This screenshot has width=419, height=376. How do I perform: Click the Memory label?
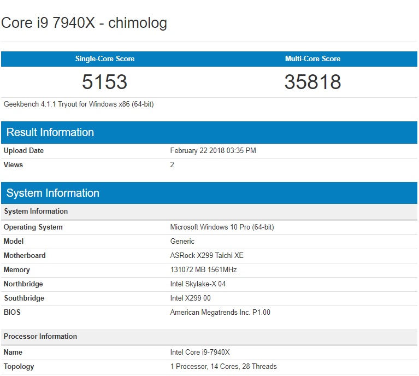(x=16, y=269)
